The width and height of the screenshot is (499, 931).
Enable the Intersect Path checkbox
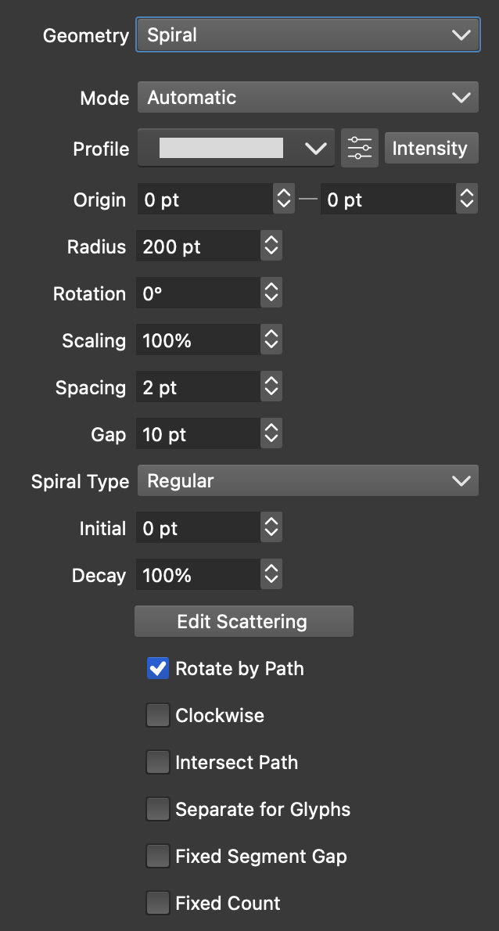click(x=158, y=763)
